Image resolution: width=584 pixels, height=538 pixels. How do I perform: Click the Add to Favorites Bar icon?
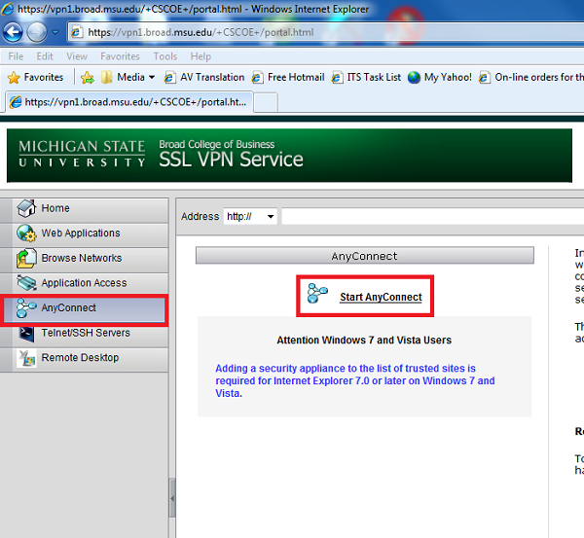[88, 78]
